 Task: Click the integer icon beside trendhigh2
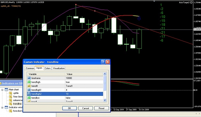(x=29, y=94)
